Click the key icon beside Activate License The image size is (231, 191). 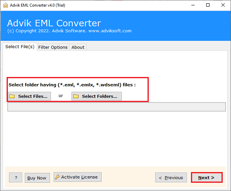57,177
